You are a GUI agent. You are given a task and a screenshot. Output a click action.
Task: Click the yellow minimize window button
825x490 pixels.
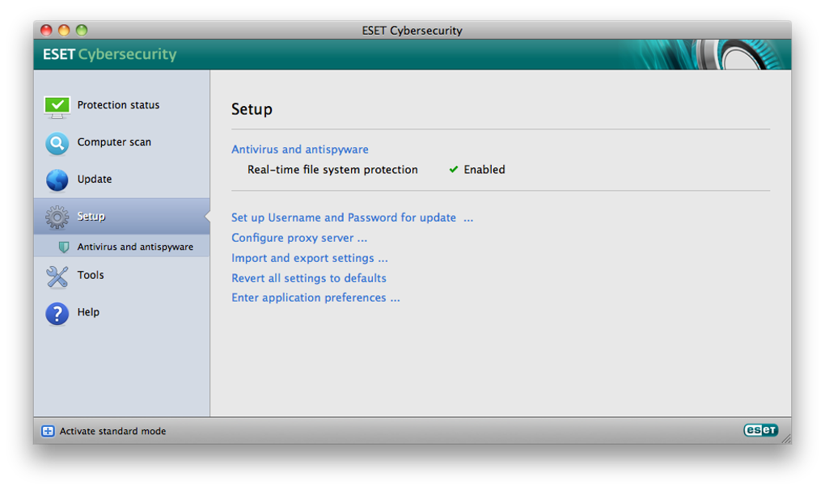pos(64,31)
